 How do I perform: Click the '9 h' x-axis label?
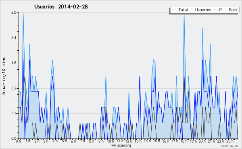coord(101,141)
